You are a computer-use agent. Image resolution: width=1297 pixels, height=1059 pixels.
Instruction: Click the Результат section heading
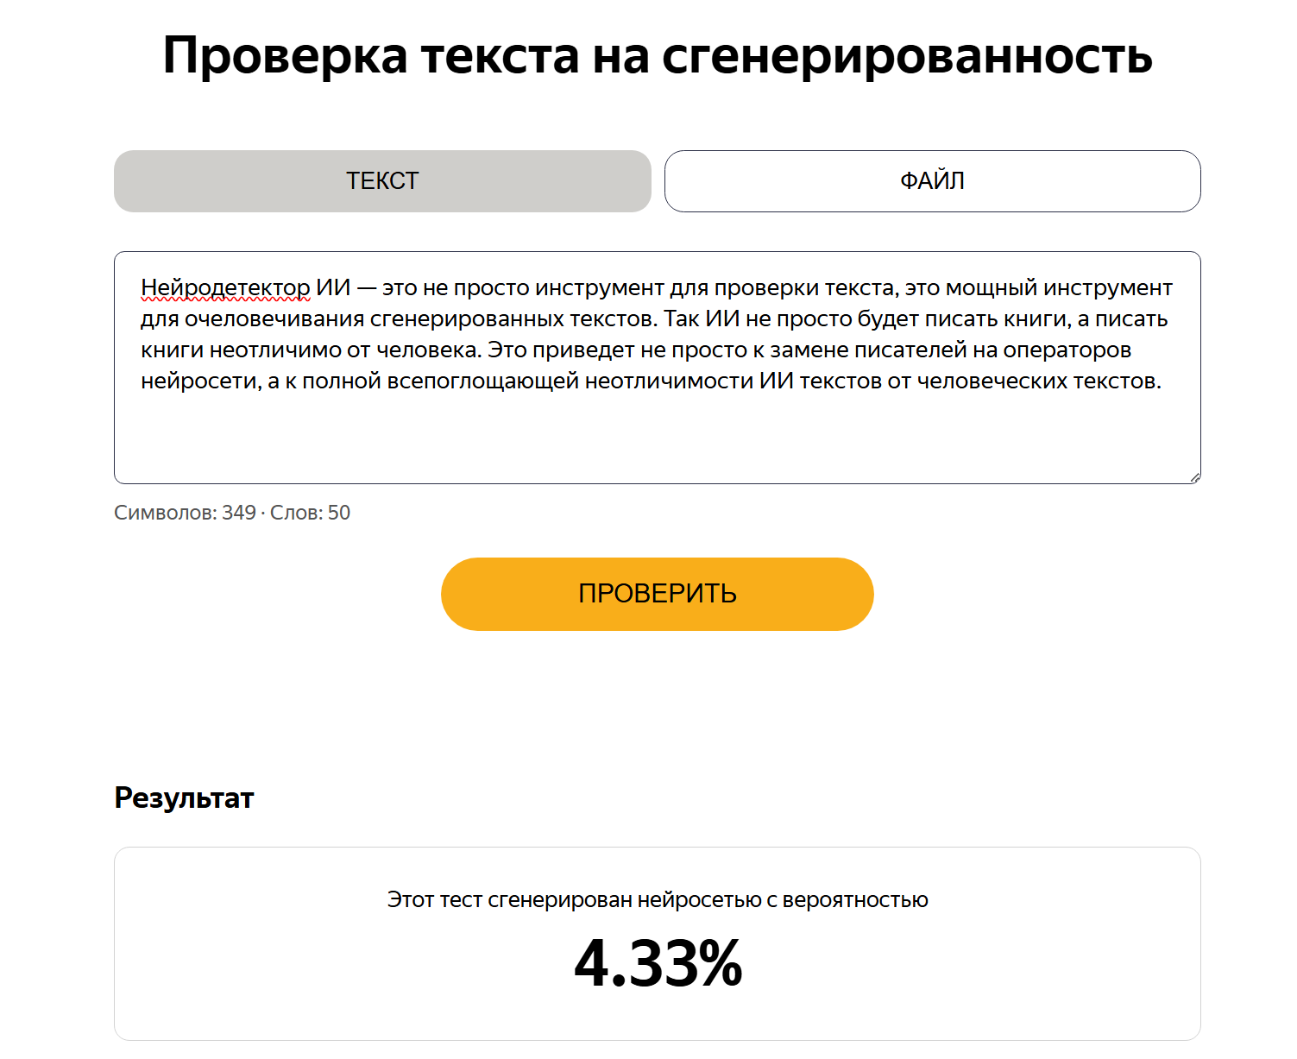click(184, 797)
